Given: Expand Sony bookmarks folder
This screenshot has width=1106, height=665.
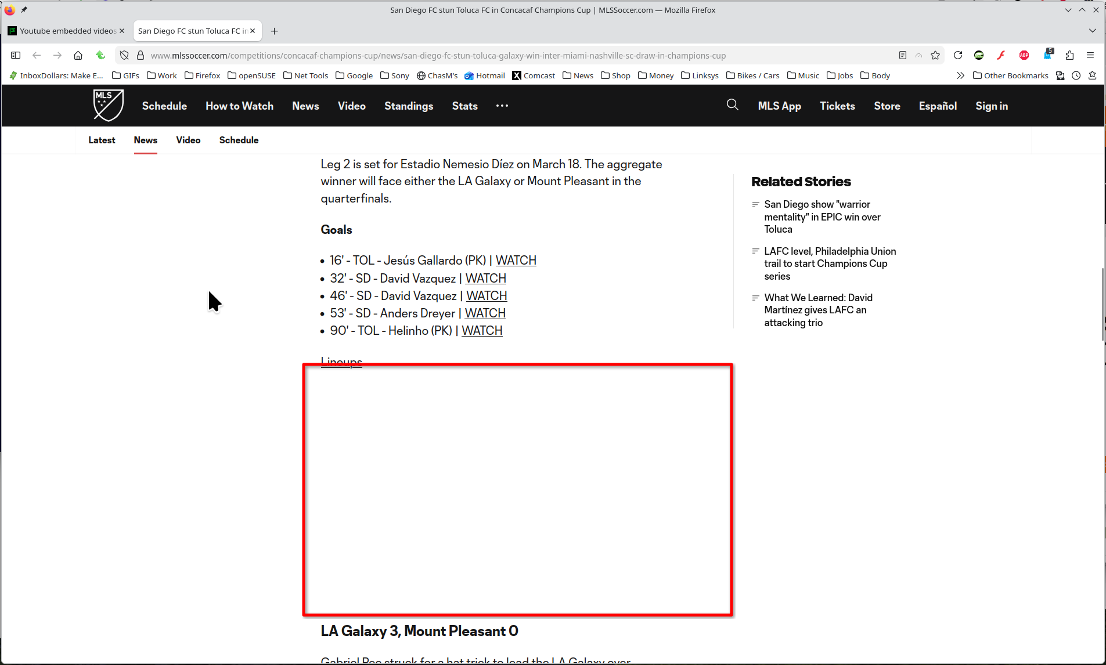Looking at the screenshot, I should (394, 75).
